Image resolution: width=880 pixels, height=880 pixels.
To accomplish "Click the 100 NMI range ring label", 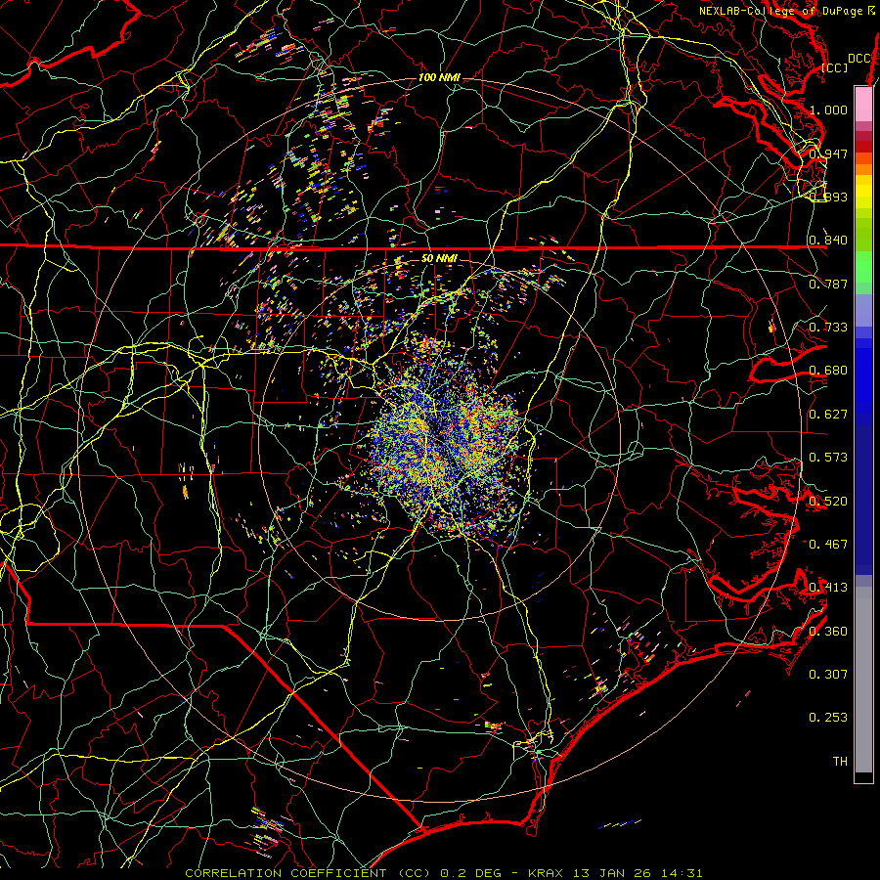I will 439,77.
